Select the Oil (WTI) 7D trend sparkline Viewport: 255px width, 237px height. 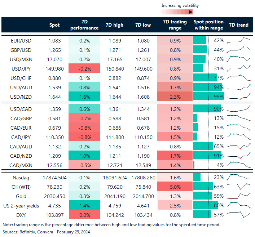(x=239, y=186)
